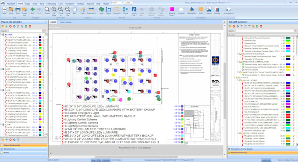This screenshot has width=298, height=162.
Task: Open the Tools ribbon tab
Action: (35, 4)
